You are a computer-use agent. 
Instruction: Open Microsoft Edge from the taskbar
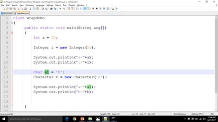point(67,119)
